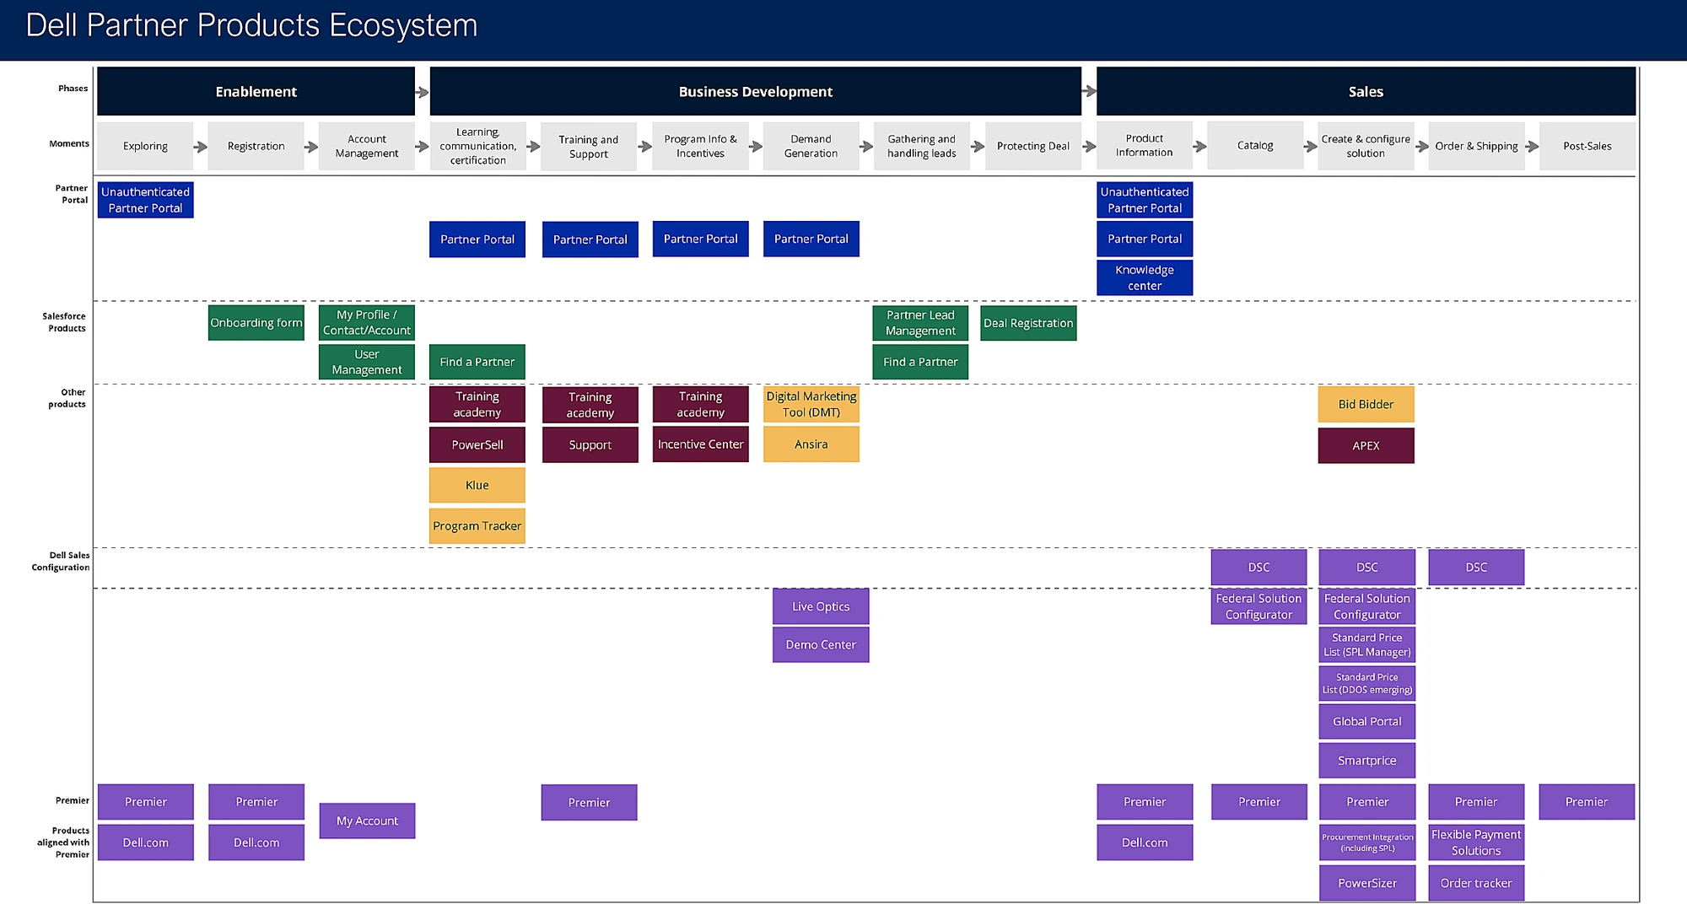Click Unauthenticated Partner Portal under Exploring column

[145, 200]
